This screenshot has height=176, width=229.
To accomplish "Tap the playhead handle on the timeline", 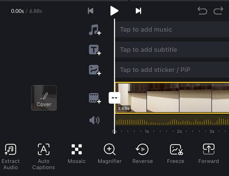I will [114, 97].
